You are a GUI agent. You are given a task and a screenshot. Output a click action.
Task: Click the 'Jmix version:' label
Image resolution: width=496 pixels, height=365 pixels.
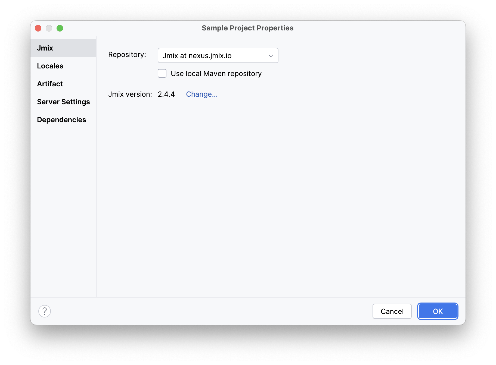[130, 94]
